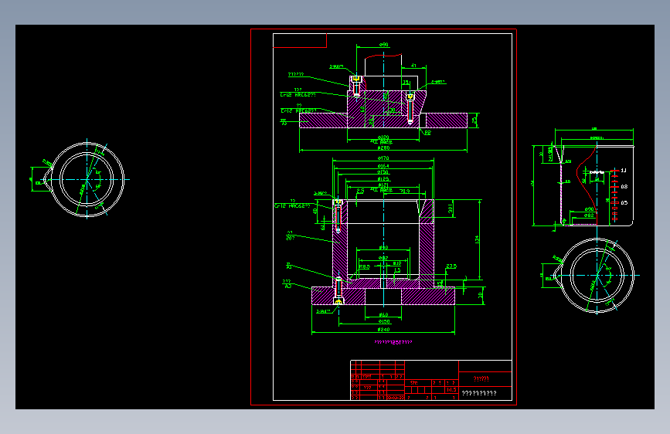Pick the ø125 dimension label
Screen dimensions: 670x434
tap(383, 179)
